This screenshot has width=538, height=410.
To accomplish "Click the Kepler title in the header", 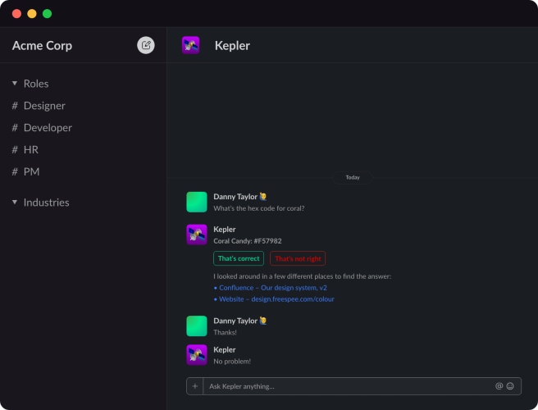I will [232, 45].
